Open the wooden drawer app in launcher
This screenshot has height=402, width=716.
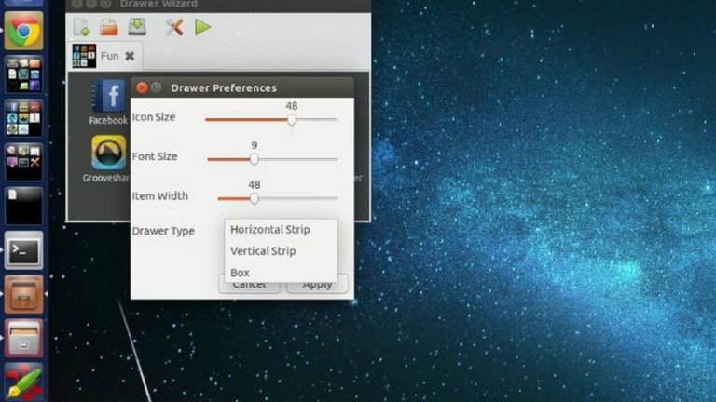point(23,294)
